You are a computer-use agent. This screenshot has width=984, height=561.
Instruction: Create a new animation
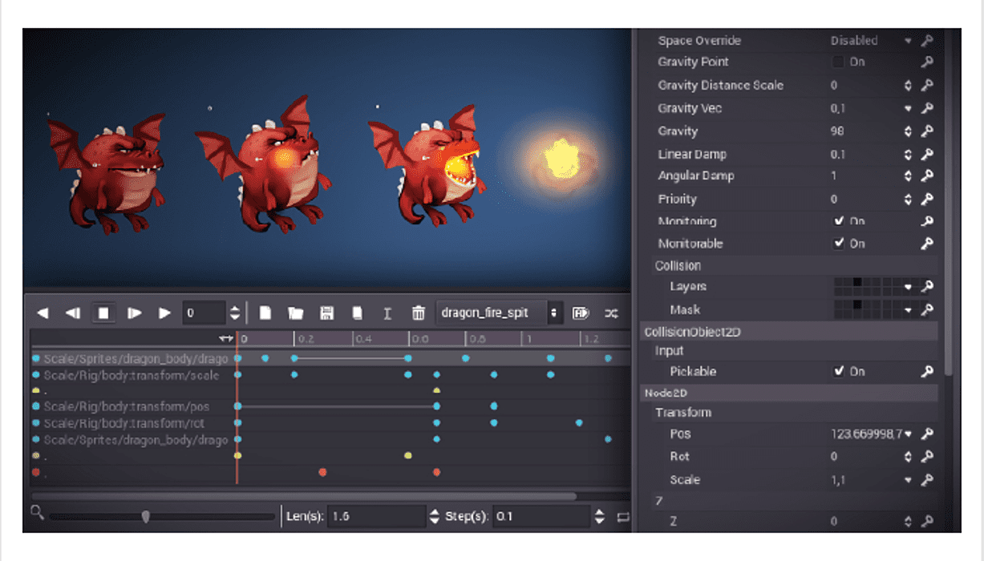point(265,313)
